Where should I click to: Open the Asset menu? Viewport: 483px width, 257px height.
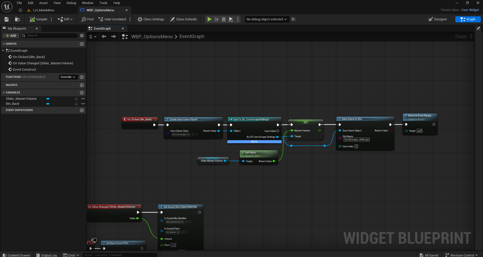(43, 3)
